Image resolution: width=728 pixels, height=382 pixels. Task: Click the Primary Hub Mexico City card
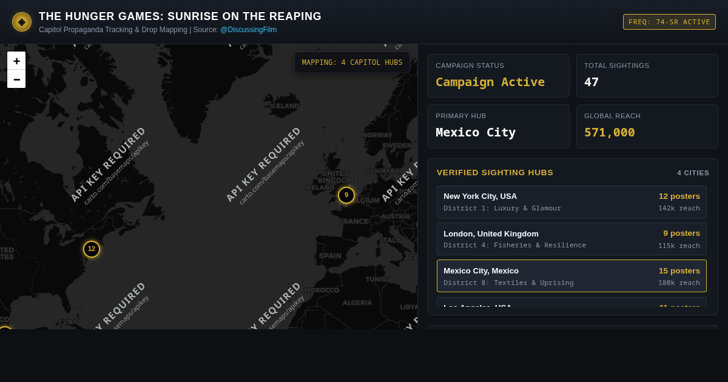click(x=499, y=126)
